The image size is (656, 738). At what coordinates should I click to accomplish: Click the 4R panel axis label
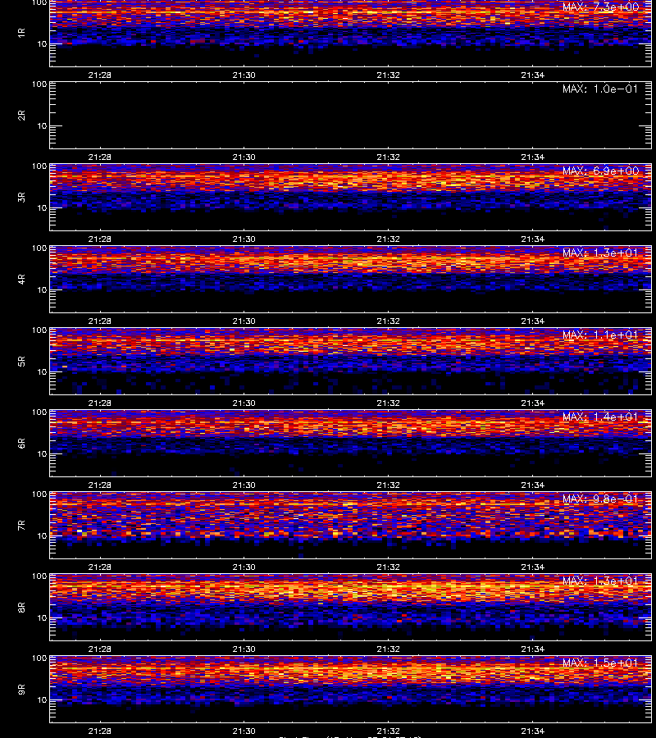click(21, 279)
